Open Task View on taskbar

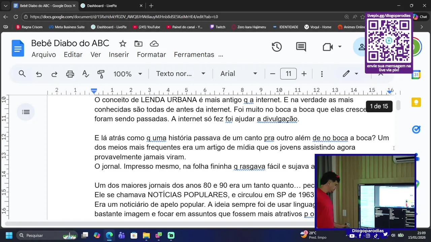[x=85, y=235]
